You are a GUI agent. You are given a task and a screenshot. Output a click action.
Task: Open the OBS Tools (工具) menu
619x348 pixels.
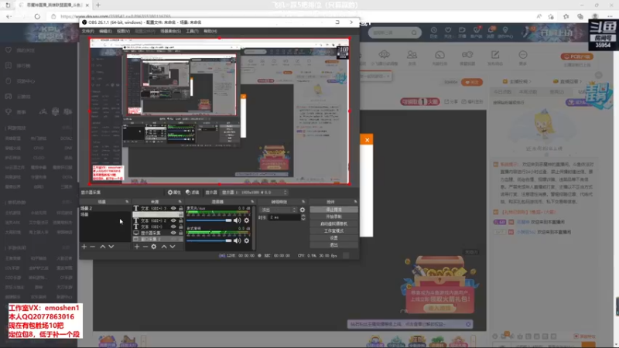click(192, 31)
